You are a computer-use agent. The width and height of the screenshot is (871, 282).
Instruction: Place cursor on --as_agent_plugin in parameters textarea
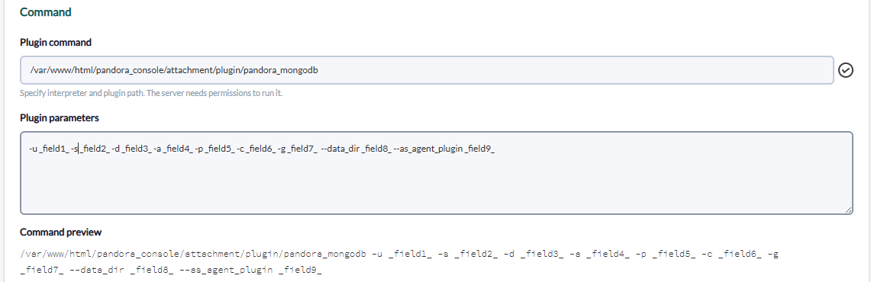pyautogui.click(x=427, y=149)
